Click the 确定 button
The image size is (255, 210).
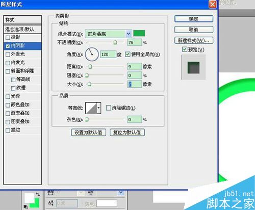pyautogui.click(x=194, y=19)
